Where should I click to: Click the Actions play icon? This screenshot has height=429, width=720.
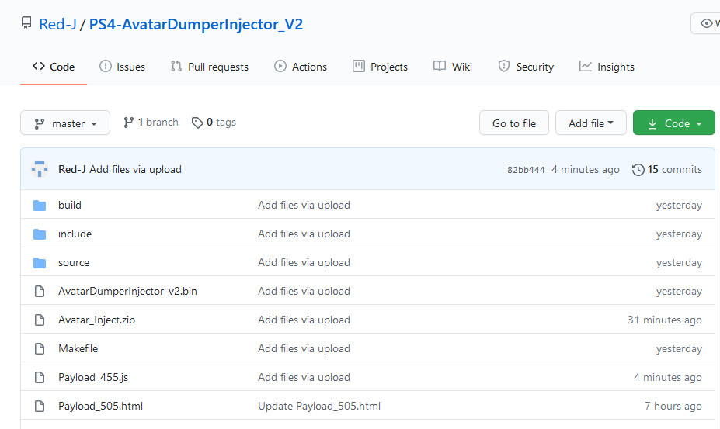[280, 66]
